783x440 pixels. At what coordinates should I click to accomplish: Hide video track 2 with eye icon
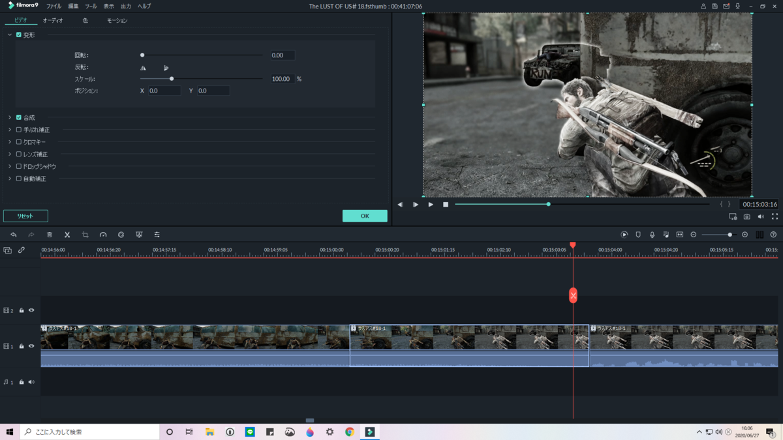point(31,310)
